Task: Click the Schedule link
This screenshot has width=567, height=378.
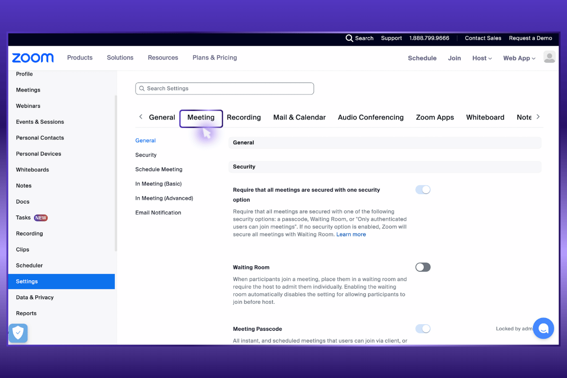Action: (x=422, y=58)
